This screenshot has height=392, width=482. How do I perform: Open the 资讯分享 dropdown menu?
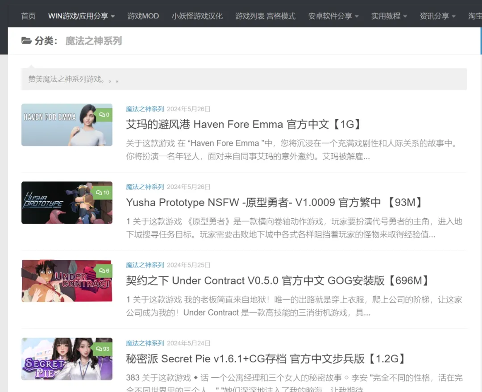(437, 16)
